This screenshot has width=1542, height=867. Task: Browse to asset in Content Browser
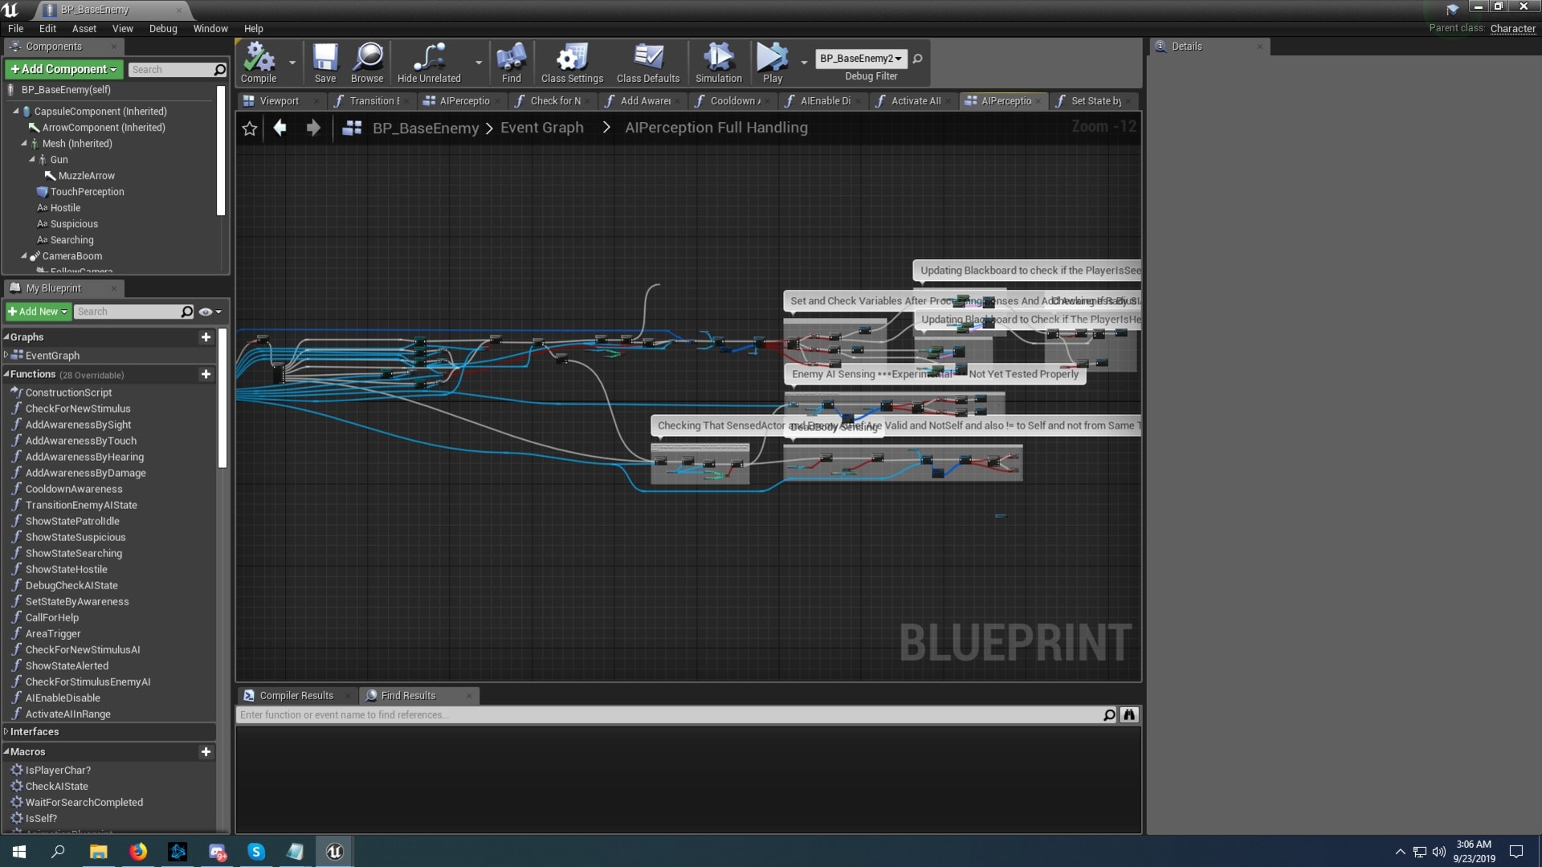367,63
